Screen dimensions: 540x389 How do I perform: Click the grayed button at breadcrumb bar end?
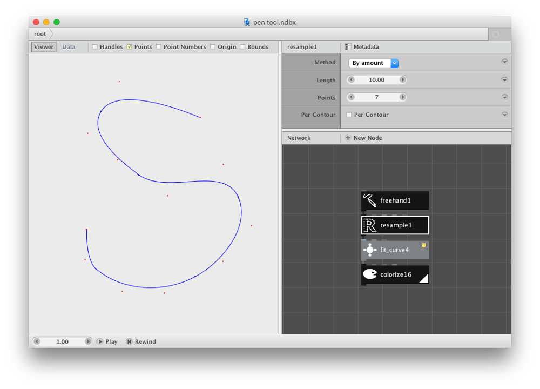tap(496, 34)
